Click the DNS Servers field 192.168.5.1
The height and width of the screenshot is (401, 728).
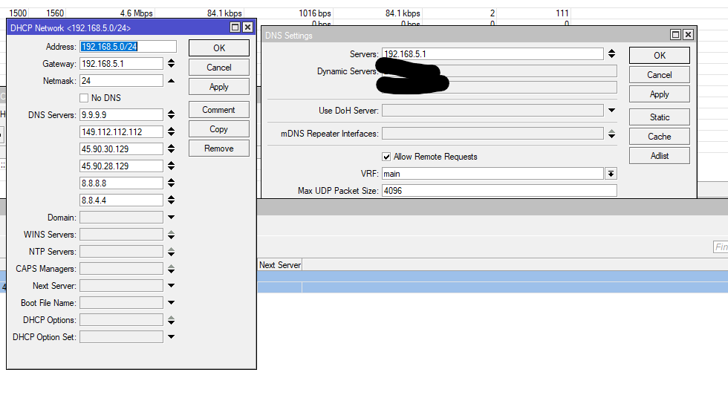tap(493, 53)
